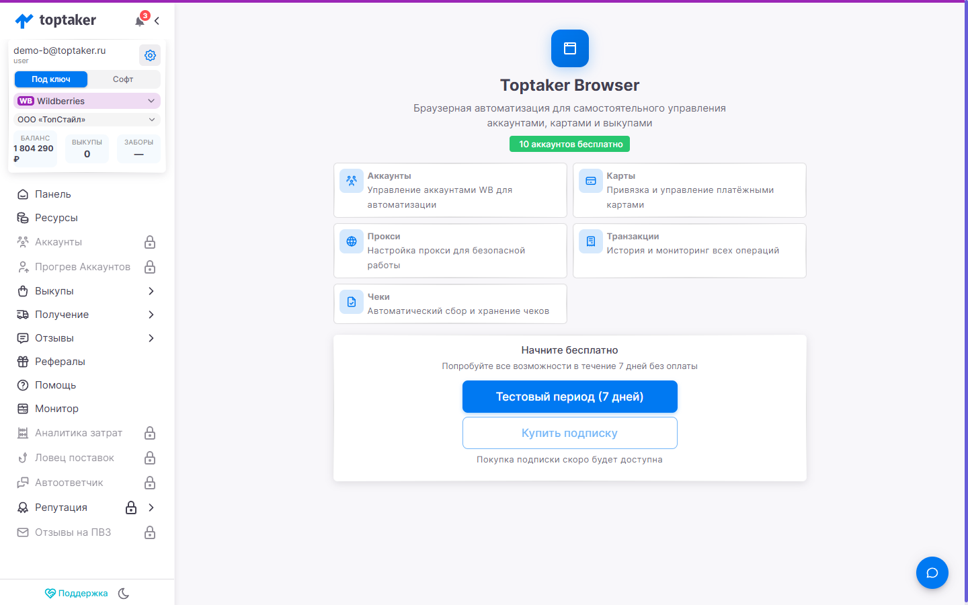Click lock icon next to Ловец поставок
This screenshot has height=605, width=968.
[150, 458]
